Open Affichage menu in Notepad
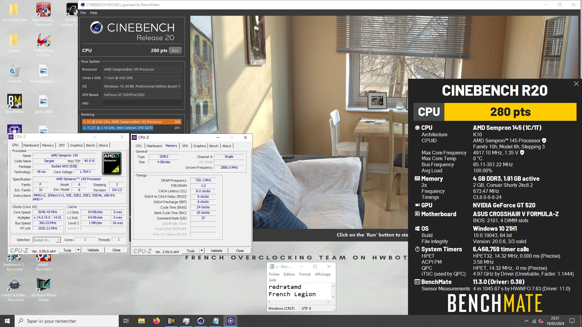Viewport: 582px width, 327px height. pos(323,274)
